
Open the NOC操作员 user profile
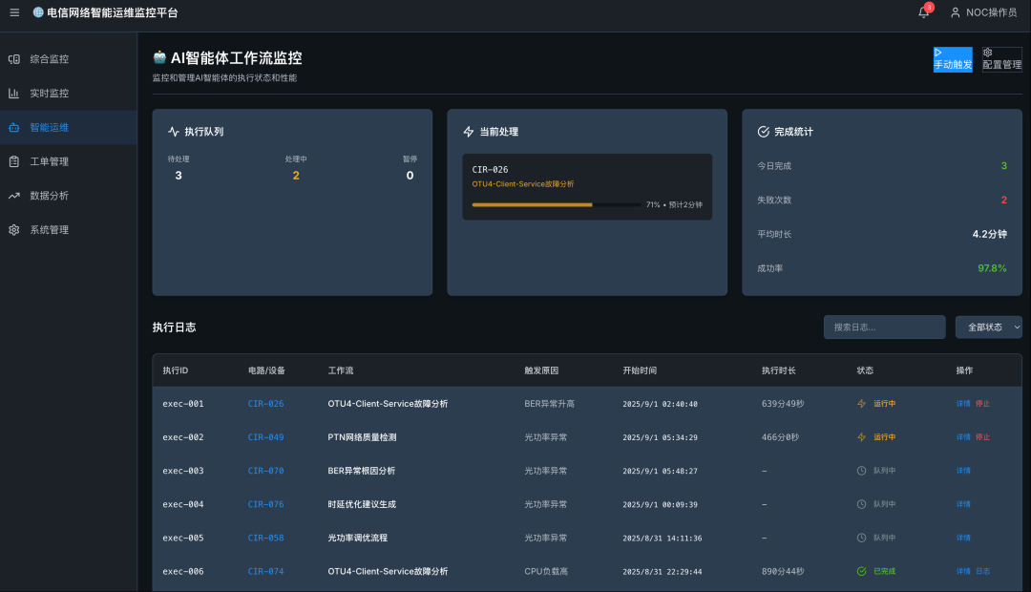coord(983,12)
